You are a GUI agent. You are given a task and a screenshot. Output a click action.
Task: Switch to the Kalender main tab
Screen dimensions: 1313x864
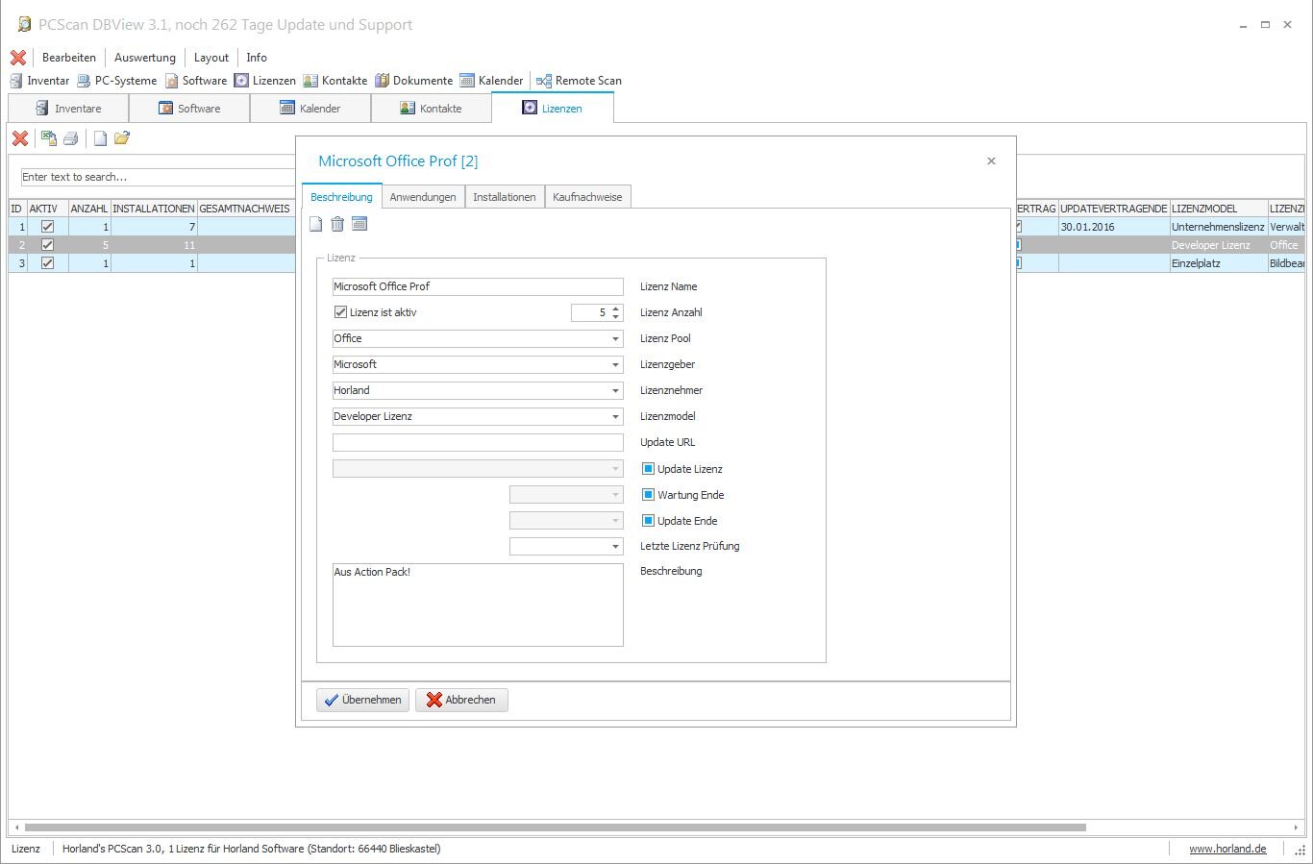[310, 109]
